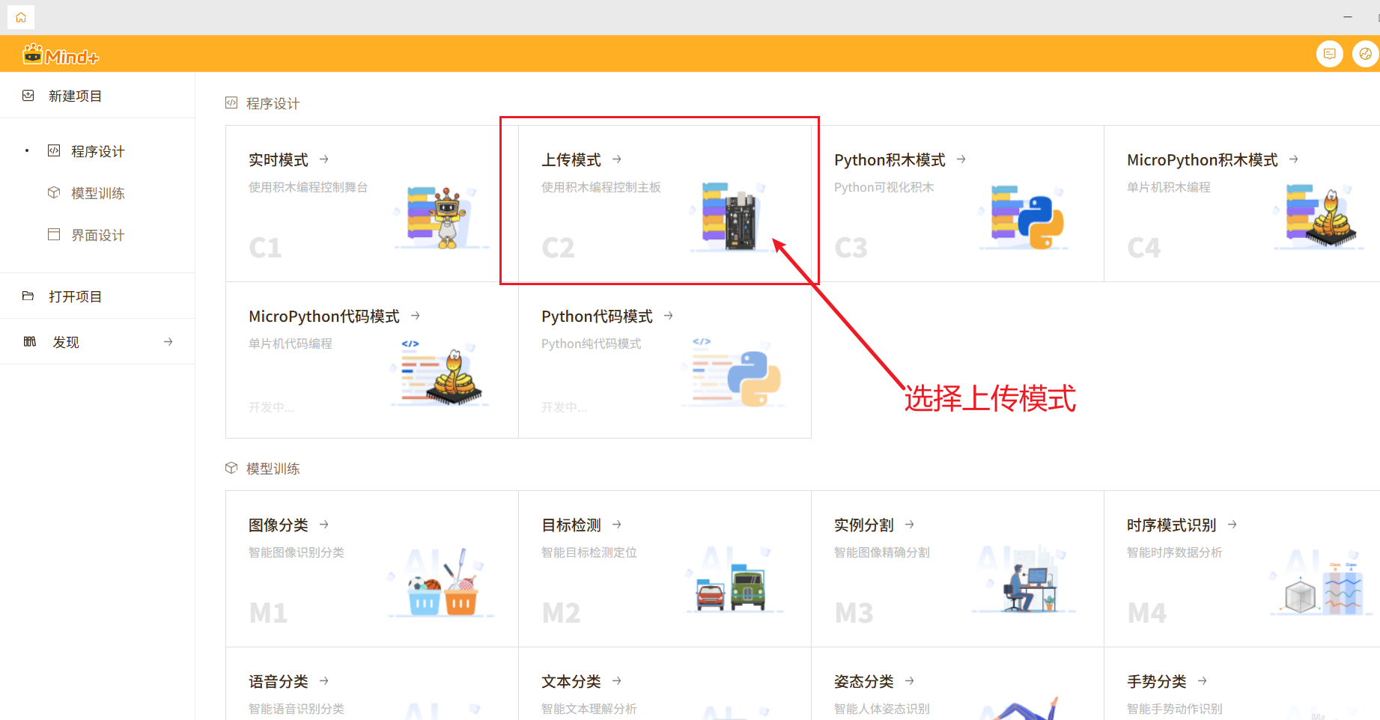Click the home icon in title bar
The height and width of the screenshot is (720, 1380).
click(x=21, y=17)
